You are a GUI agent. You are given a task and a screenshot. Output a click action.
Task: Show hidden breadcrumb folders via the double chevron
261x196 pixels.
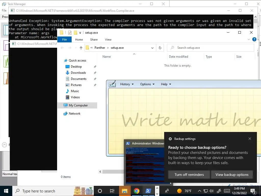[x=92, y=48]
